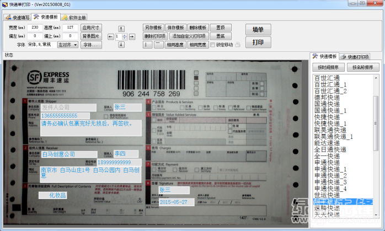The width and height of the screenshot is (385, 231).
Task: Open the 字体... font dialog button
Action: tap(91, 45)
